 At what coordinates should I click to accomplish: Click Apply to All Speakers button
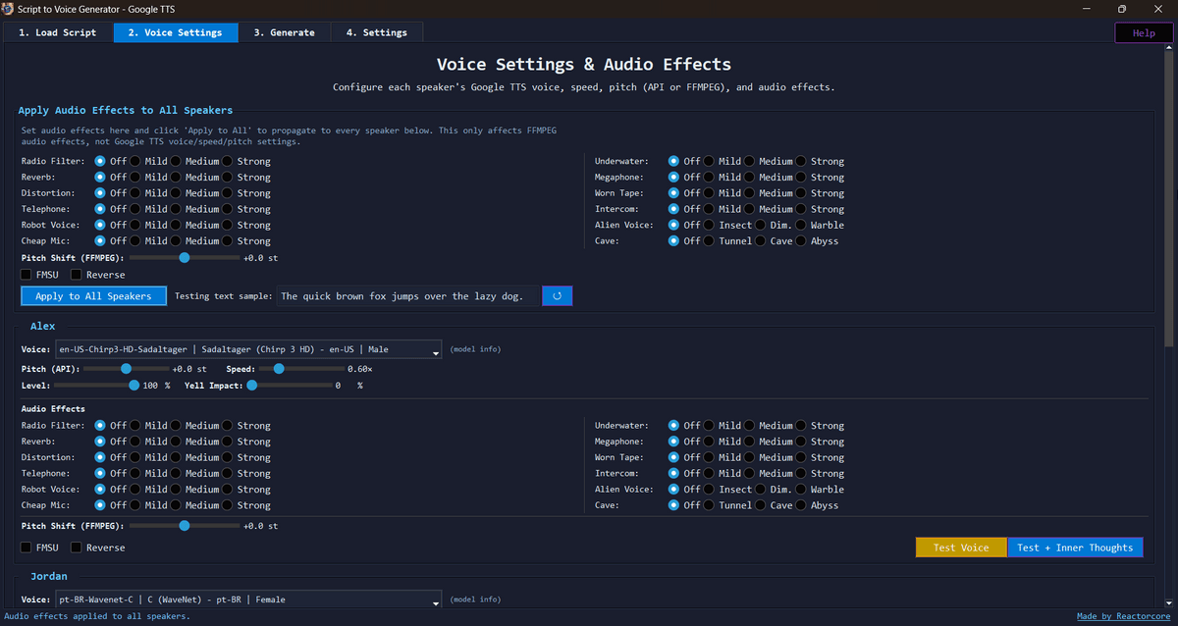pos(93,295)
